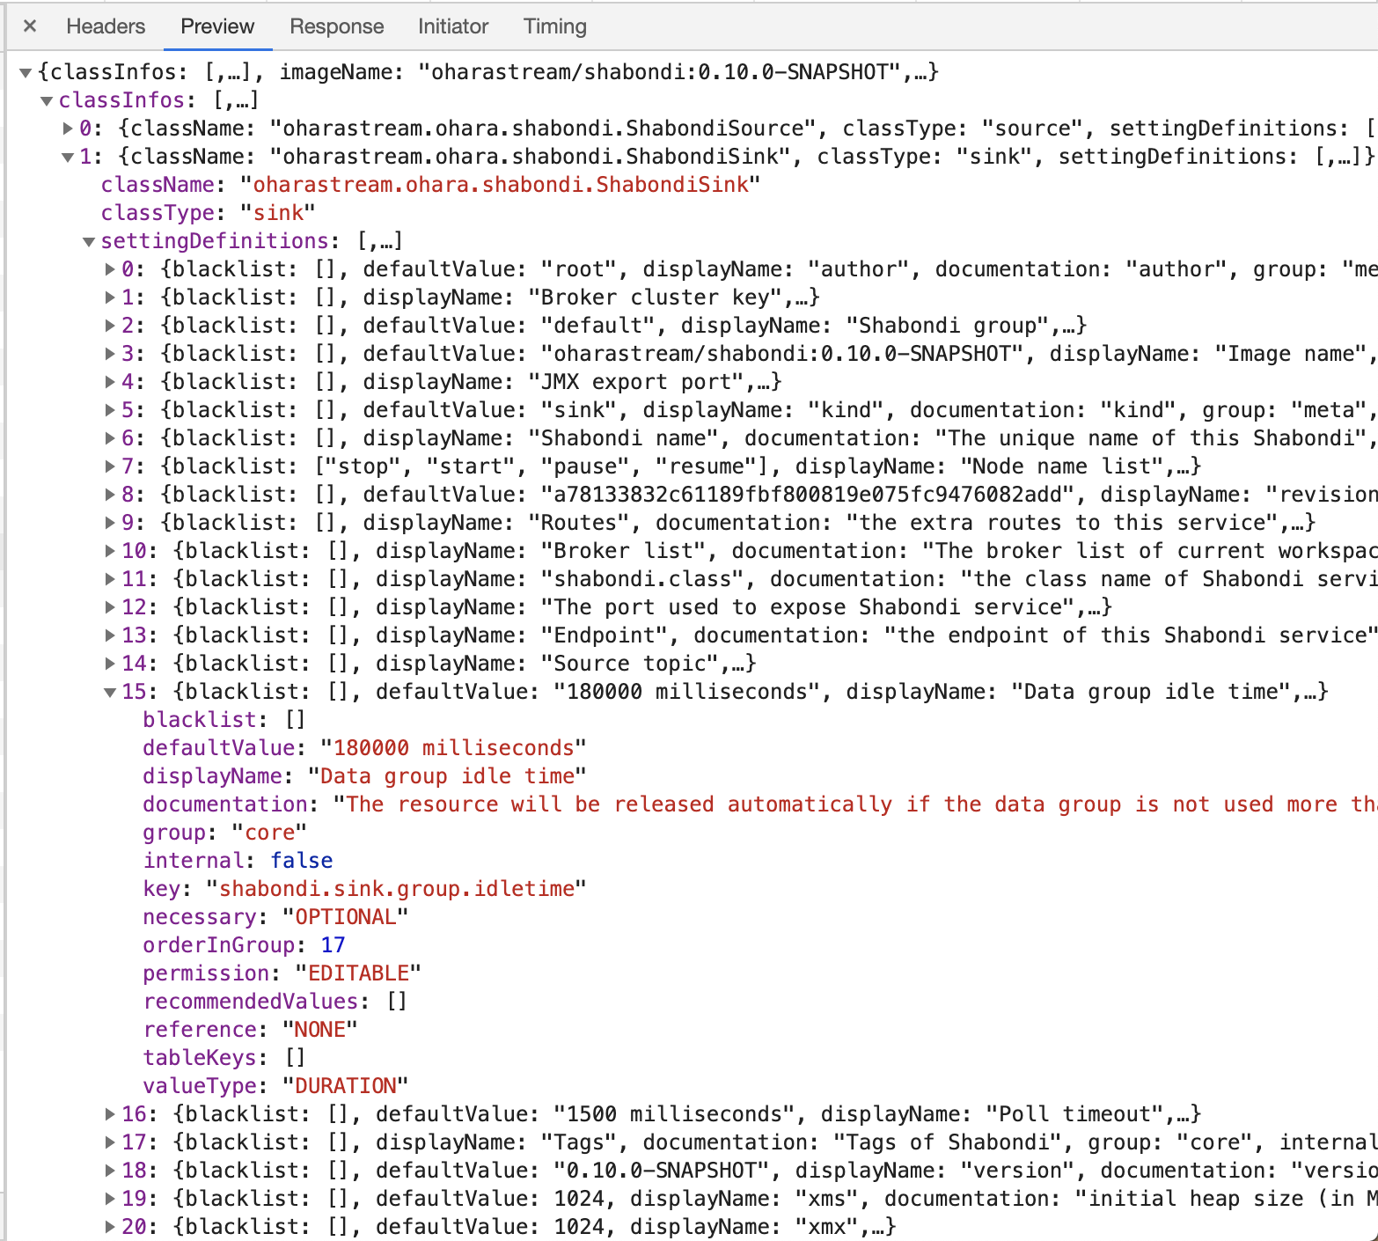1378x1241 pixels.
Task: Expand setting 9 Routes
Action: [x=110, y=523]
